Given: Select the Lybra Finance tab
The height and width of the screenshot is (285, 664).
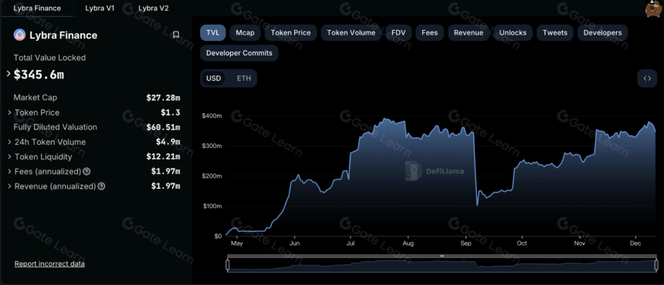Looking at the screenshot, I should 37,8.
